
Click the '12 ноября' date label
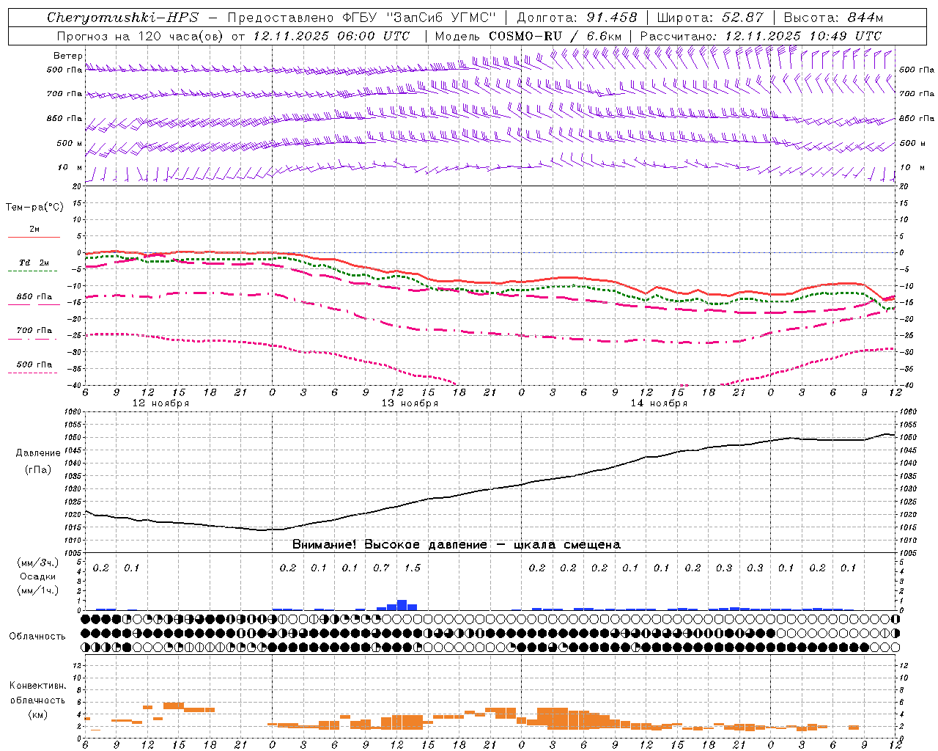(x=160, y=403)
